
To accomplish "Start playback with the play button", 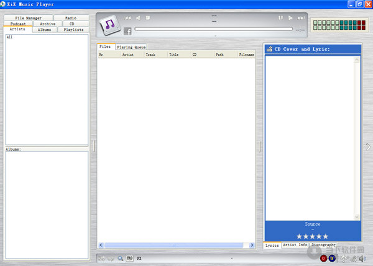I will click(290, 18).
